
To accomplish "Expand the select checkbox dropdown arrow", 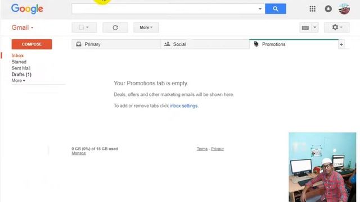I will tap(87, 27).
